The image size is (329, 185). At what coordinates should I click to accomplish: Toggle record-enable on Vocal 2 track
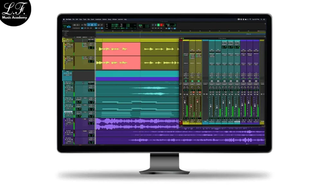(x=65, y=59)
